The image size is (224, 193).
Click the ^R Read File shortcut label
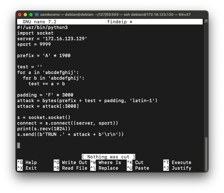(71, 168)
